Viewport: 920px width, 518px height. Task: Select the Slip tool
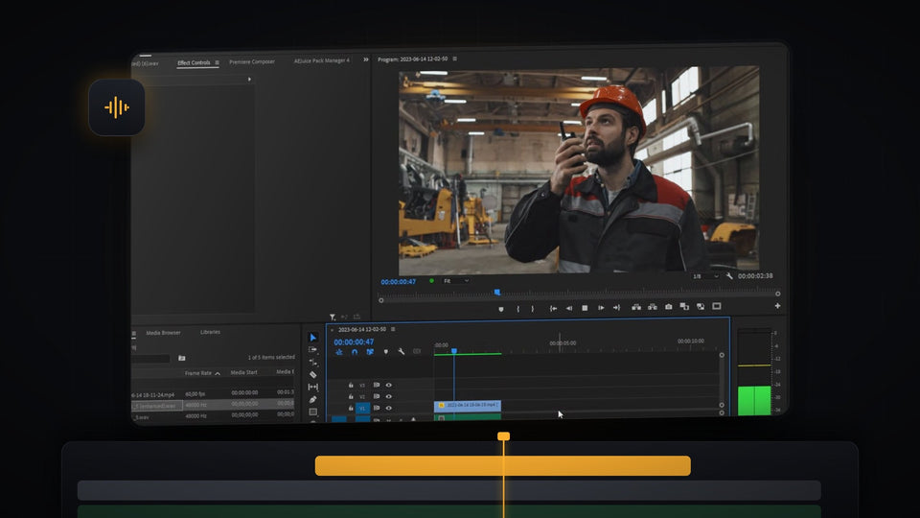pos(312,387)
